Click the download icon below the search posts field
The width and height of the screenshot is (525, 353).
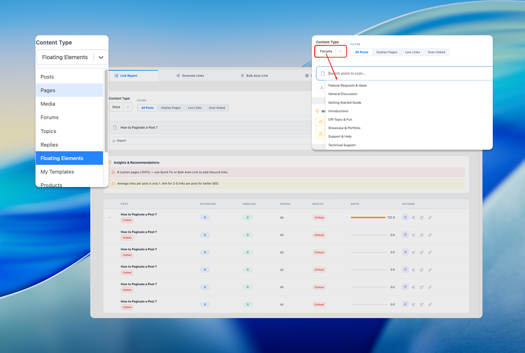coord(321,87)
